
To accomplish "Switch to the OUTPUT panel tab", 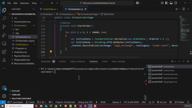I will coord(62,61).
